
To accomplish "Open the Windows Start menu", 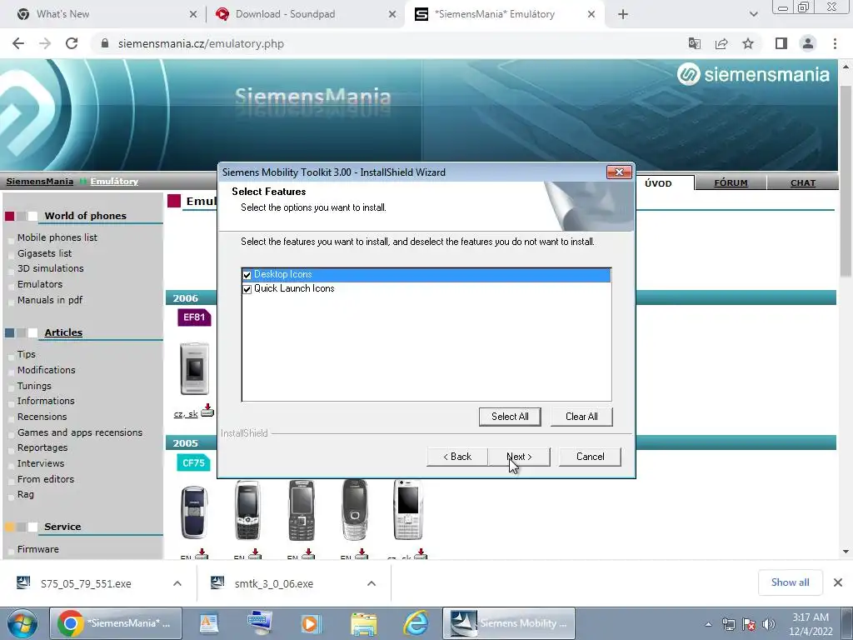I will 22,623.
